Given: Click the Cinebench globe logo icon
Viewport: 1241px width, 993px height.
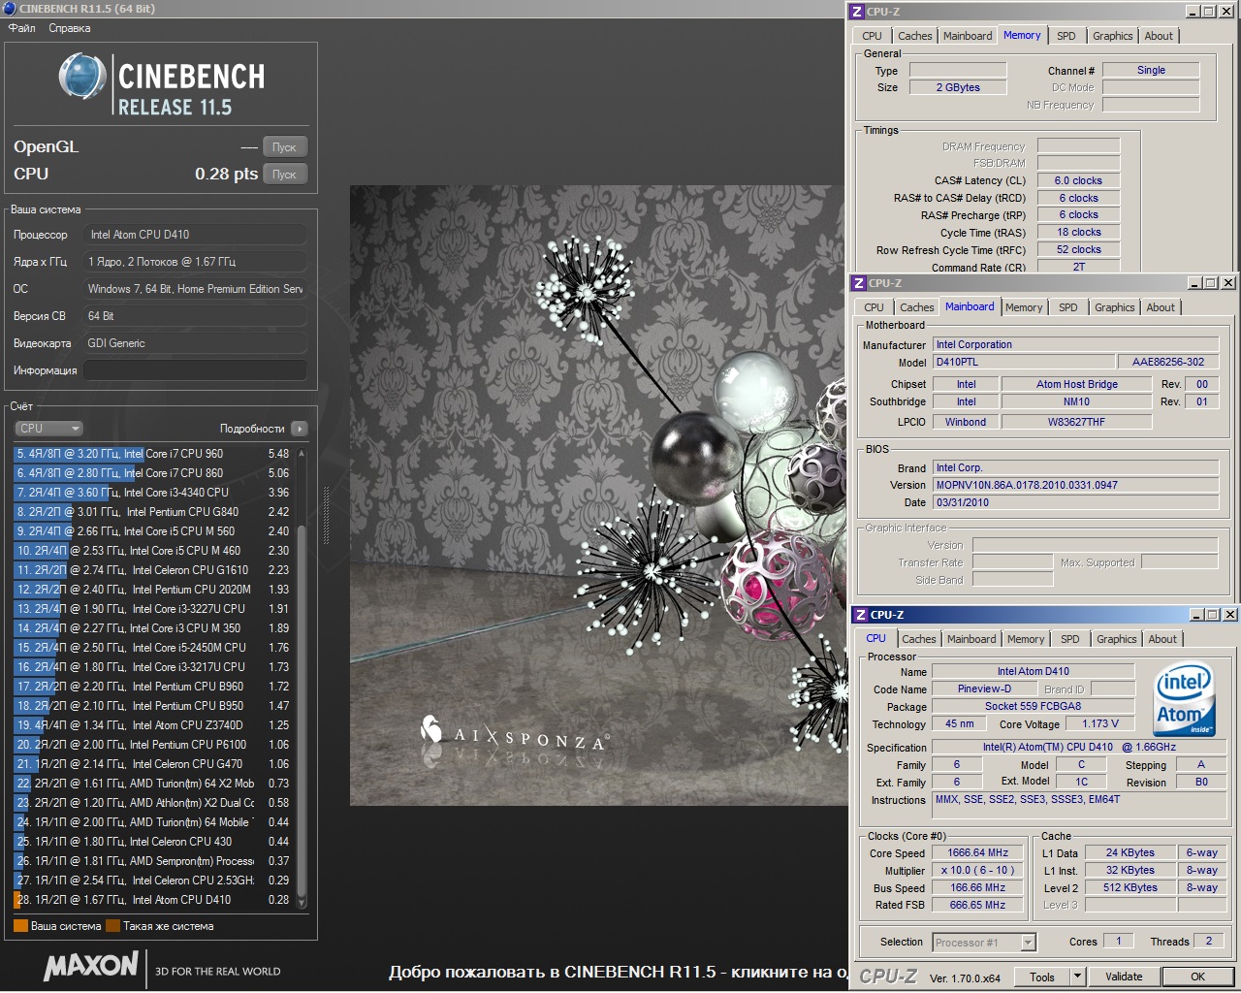Looking at the screenshot, I should coord(81,77).
